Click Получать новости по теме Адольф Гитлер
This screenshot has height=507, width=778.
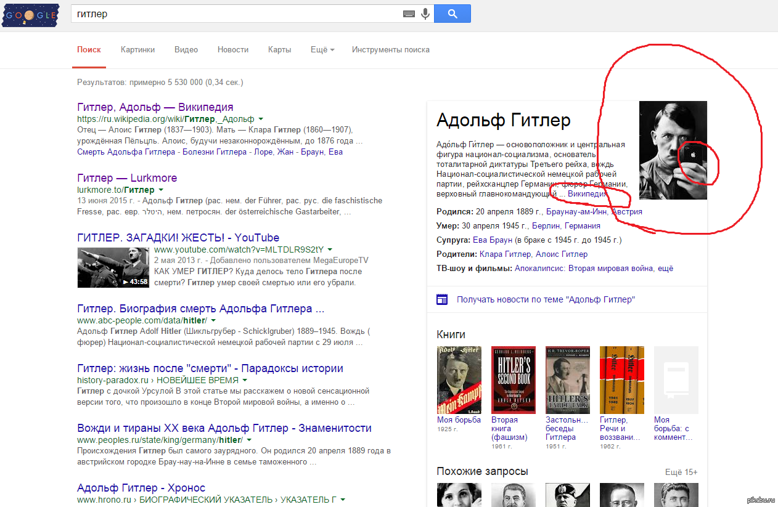[546, 299]
